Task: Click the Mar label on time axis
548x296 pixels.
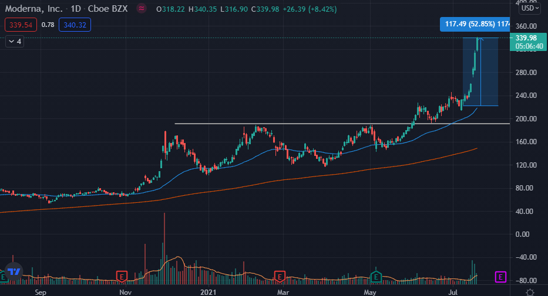Action: tap(283, 292)
